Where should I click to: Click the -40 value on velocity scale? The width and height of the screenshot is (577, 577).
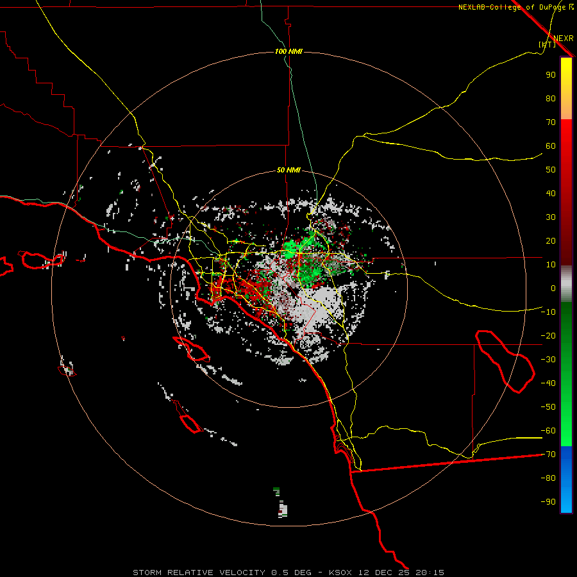tap(548, 383)
